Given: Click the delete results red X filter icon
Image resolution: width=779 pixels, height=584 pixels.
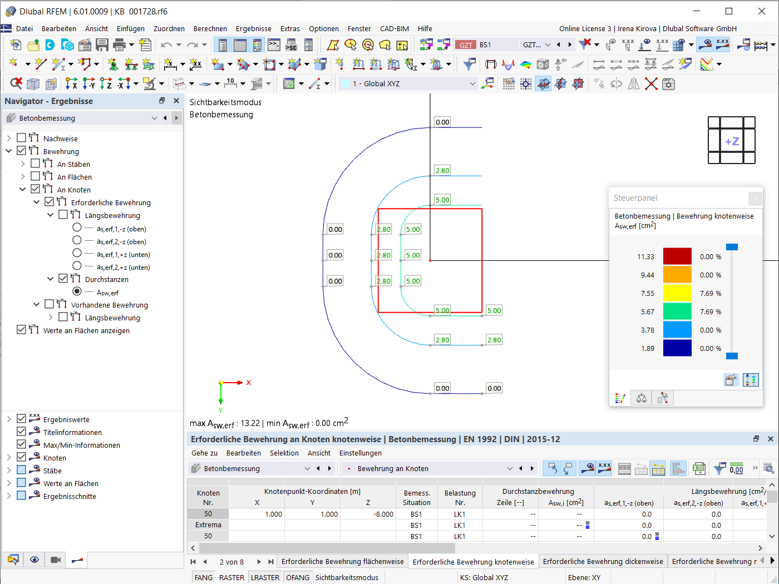Looking at the screenshot, I should point(585,44).
